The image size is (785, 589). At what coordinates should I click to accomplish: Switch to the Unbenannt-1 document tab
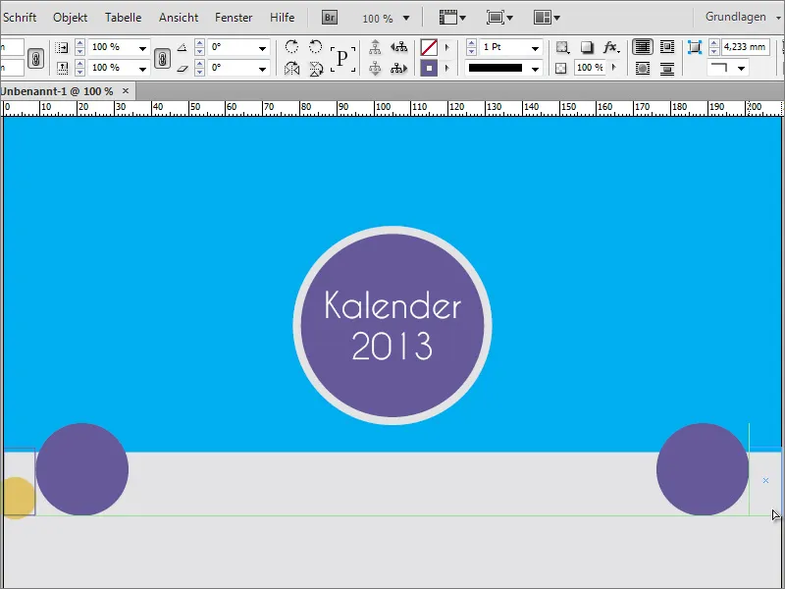coord(57,91)
